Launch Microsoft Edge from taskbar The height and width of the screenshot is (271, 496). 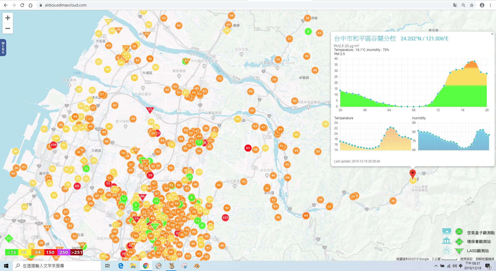pyautogui.click(x=121, y=266)
